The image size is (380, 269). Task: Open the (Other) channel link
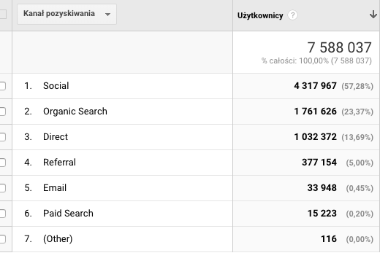pyautogui.click(x=58, y=239)
